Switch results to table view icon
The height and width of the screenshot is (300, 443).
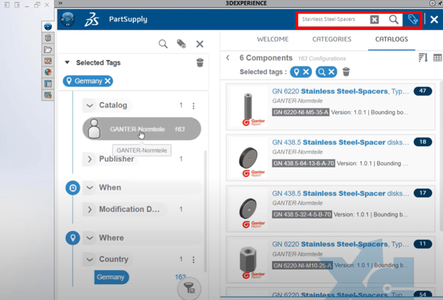[437, 58]
